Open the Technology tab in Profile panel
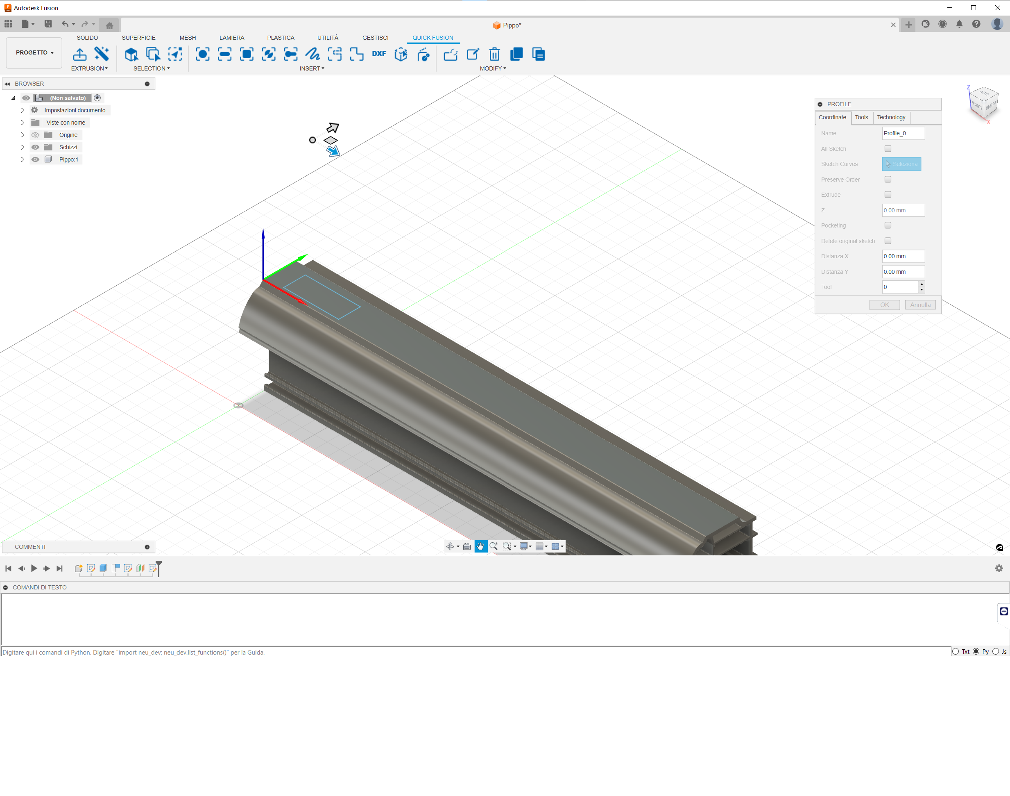This screenshot has height=796, width=1010. point(891,118)
